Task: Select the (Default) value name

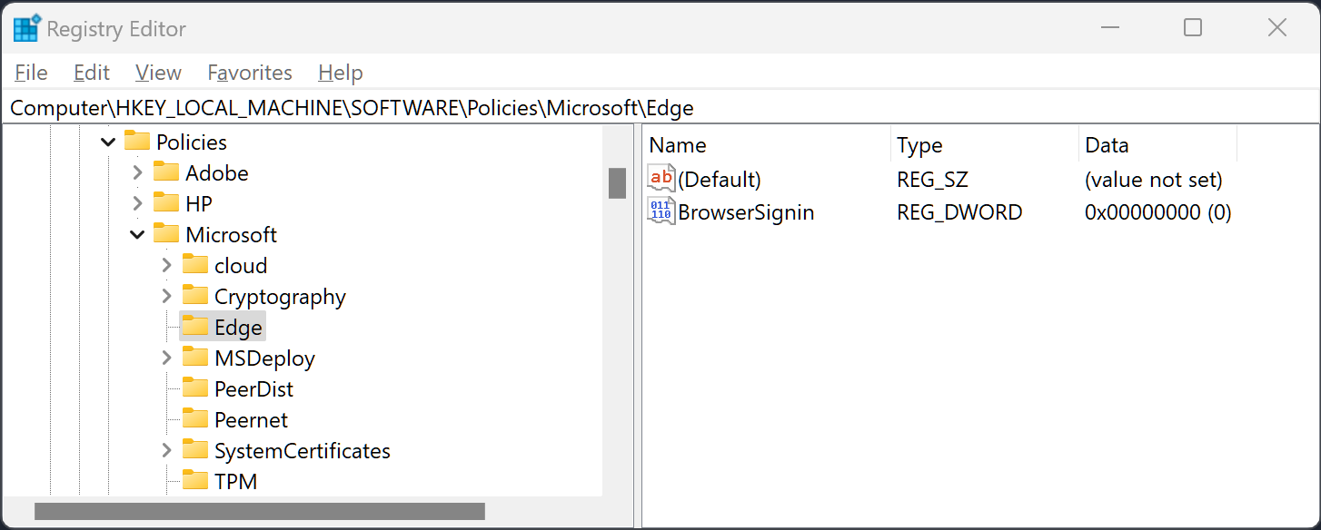Action: tap(720, 179)
